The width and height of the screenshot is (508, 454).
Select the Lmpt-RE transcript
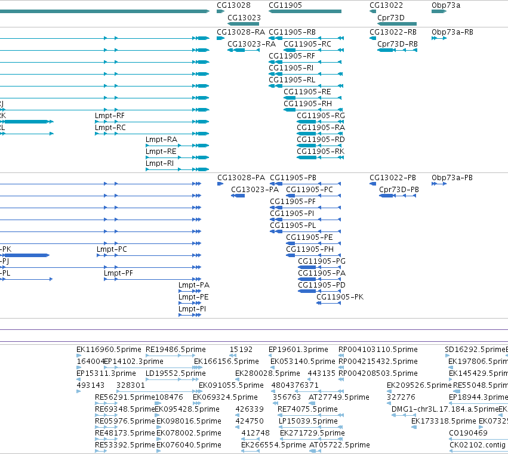coord(161,152)
